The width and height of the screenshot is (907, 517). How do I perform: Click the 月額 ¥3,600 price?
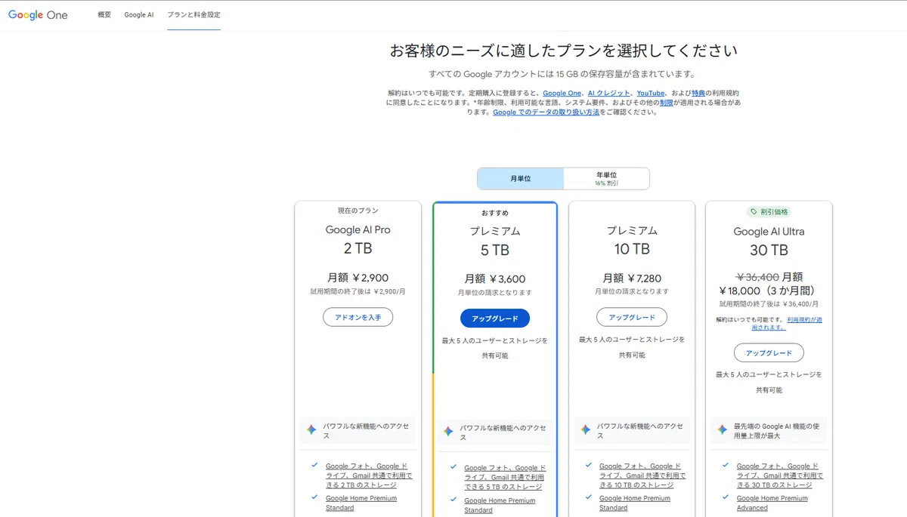[495, 279]
